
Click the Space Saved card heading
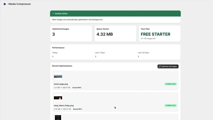[x=103, y=29]
